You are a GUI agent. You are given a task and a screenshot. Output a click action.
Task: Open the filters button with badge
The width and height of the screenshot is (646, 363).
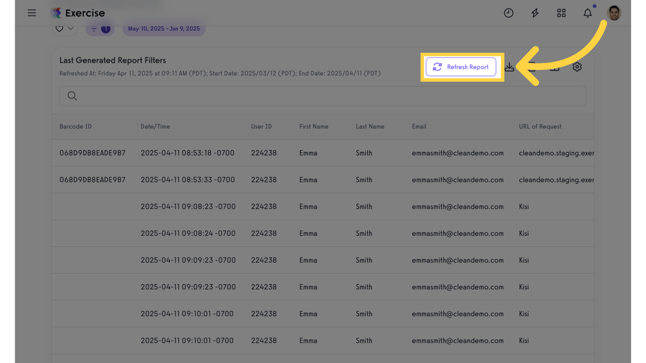[100, 29]
